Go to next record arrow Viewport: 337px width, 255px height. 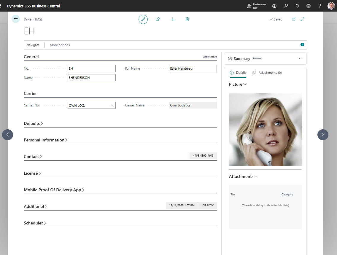[x=323, y=135]
